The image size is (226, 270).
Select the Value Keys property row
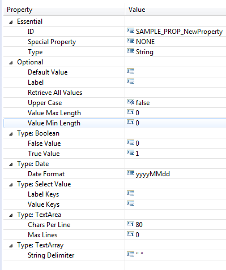(x=114, y=204)
